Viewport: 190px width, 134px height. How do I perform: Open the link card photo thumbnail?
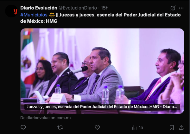click(x=102, y=71)
